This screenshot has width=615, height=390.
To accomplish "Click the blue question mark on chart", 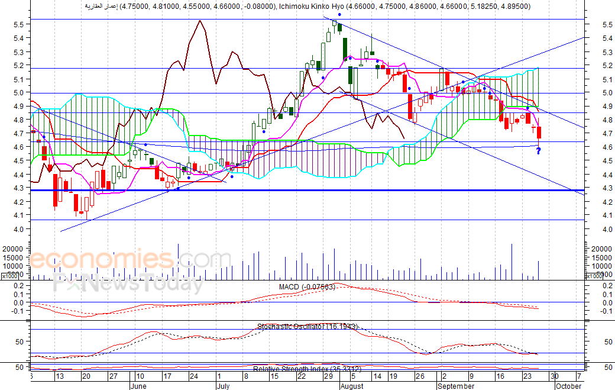I will coord(539,151).
